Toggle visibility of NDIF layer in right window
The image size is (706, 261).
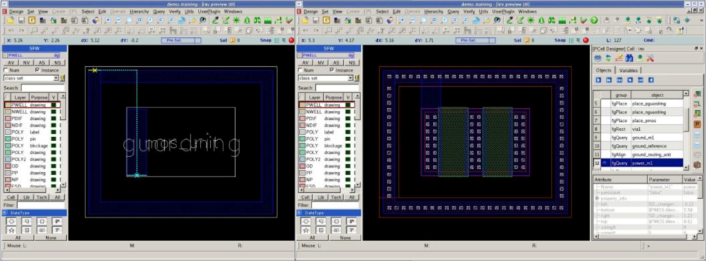coord(348,125)
